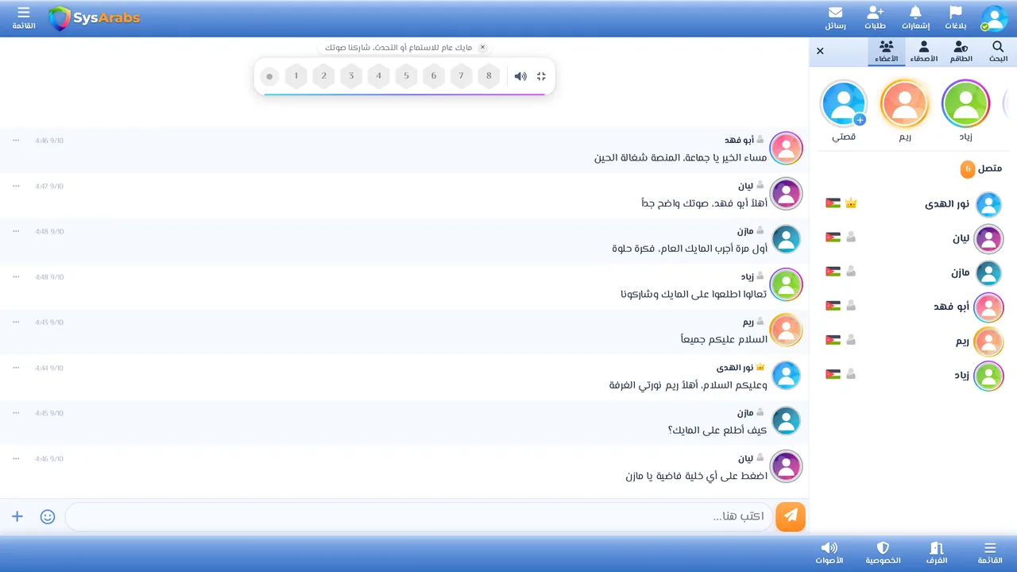The height and width of the screenshot is (572, 1017).
Task: Open الخصوصية privacy shield in the bottom bar
Action: coord(883,553)
